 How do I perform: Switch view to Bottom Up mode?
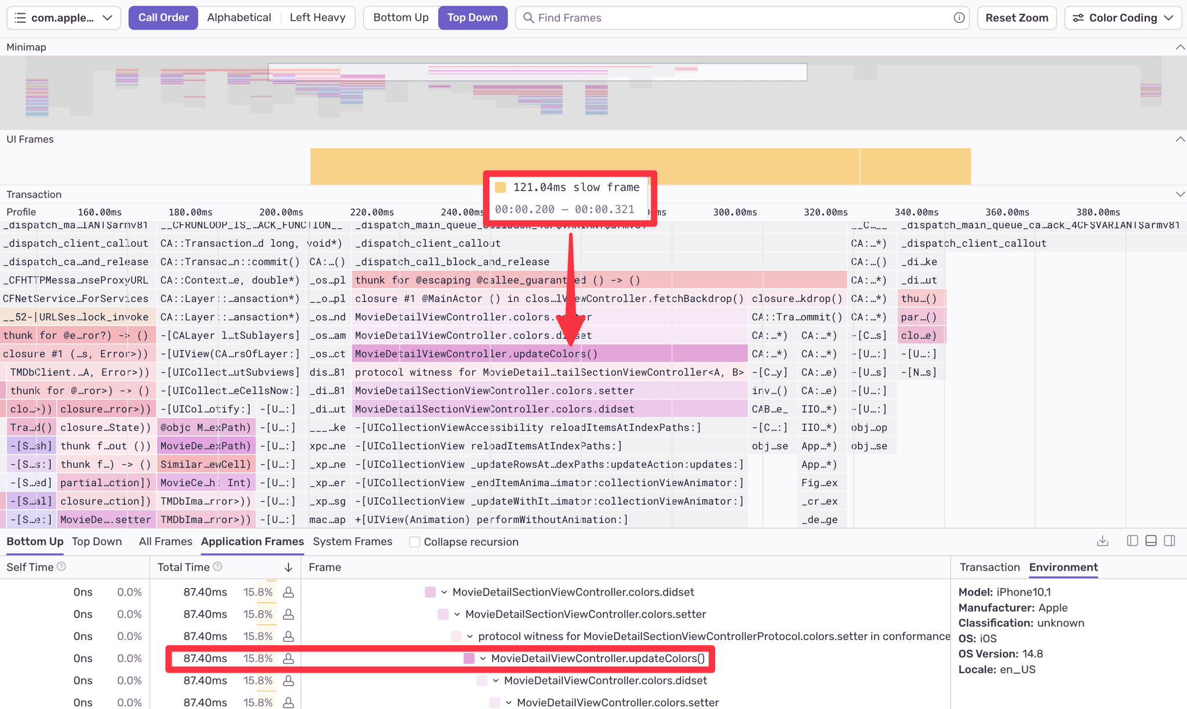click(x=35, y=542)
